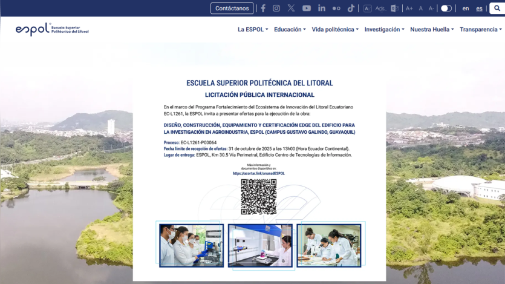Click photo of researcher at fume hood

tap(260, 246)
